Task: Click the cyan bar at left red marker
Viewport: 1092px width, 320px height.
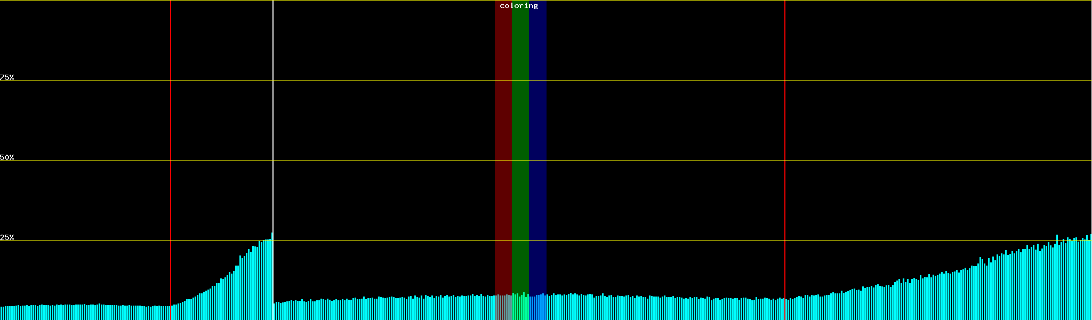Action: [172, 313]
